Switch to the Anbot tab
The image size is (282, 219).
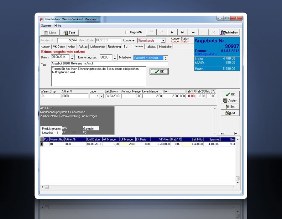[71, 47]
